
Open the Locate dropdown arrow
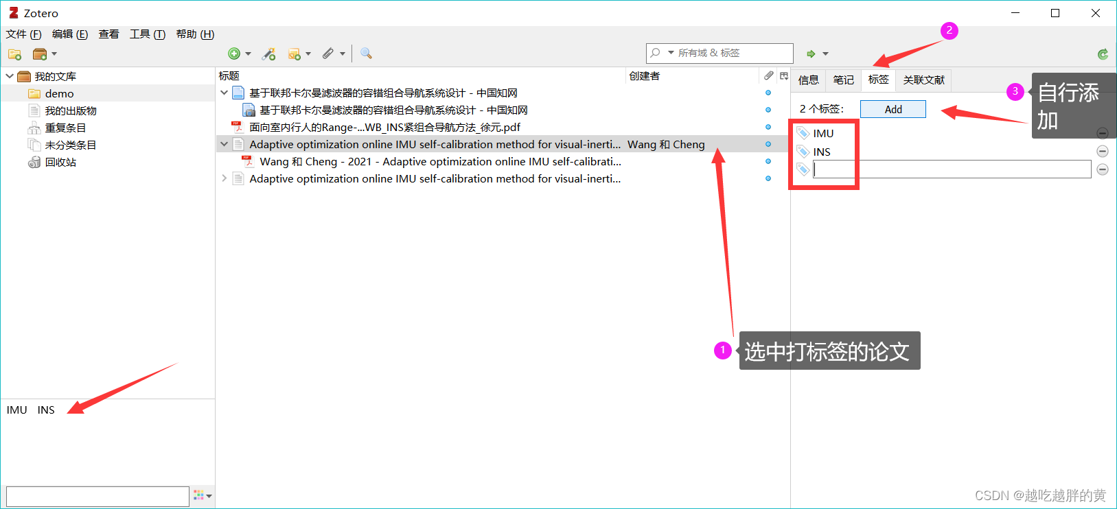(825, 54)
